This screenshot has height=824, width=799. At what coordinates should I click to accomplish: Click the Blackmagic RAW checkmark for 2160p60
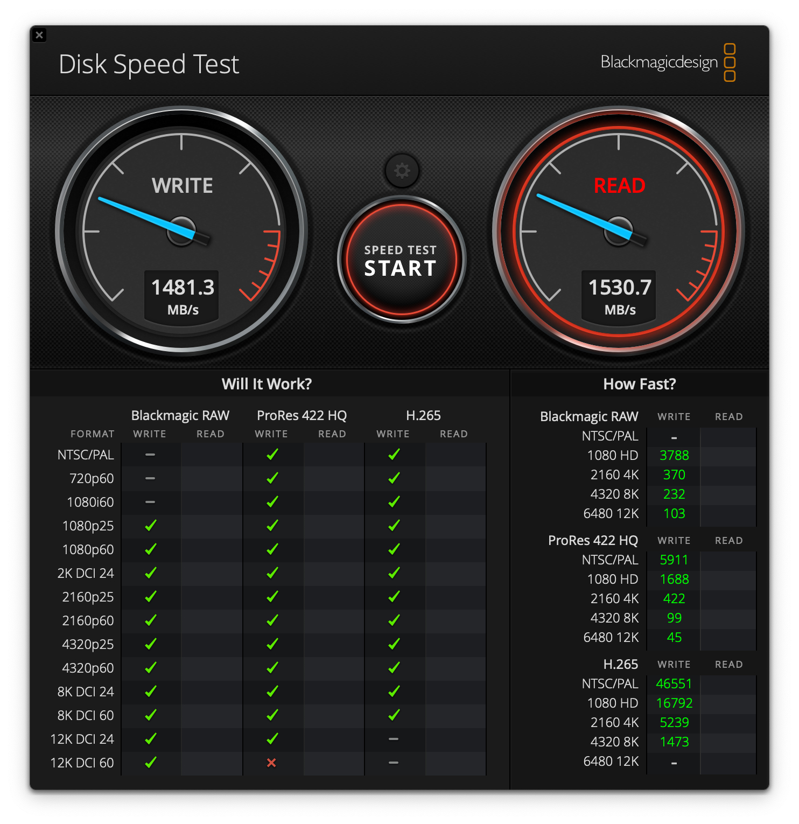[x=151, y=620]
